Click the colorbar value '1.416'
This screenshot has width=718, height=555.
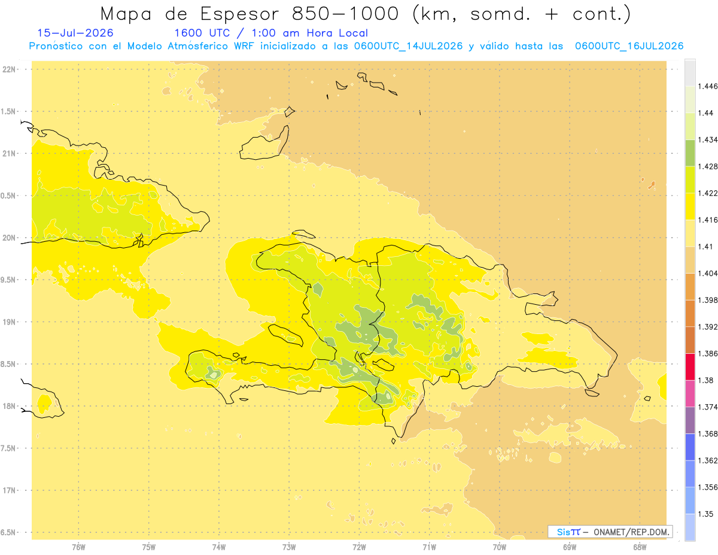(x=708, y=220)
